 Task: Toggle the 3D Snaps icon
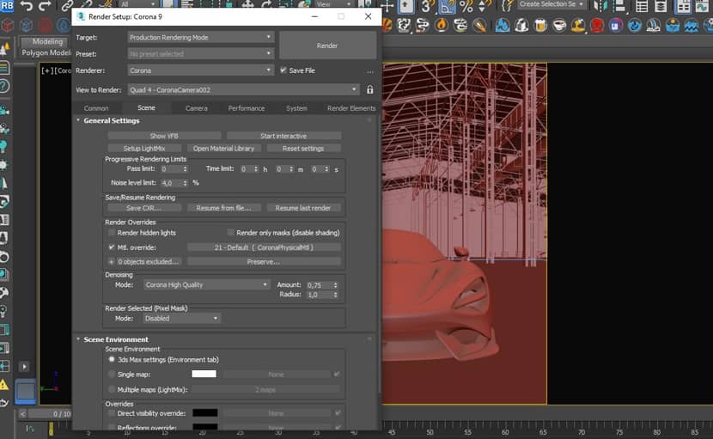point(427,6)
